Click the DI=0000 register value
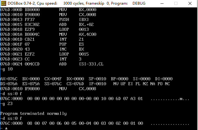The height and width of the screenshot is (130, 198). pyautogui.click(x=164, y=79)
